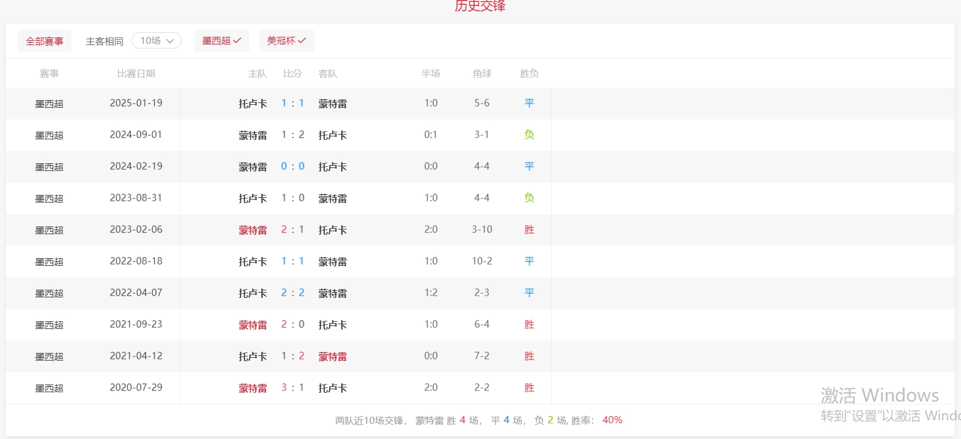Click the 负 result icon for 2024-09-01
The image size is (961, 439).
(529, 135)
